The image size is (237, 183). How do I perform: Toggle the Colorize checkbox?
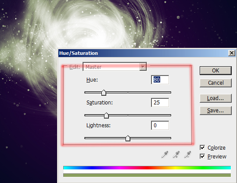[202, 147]
